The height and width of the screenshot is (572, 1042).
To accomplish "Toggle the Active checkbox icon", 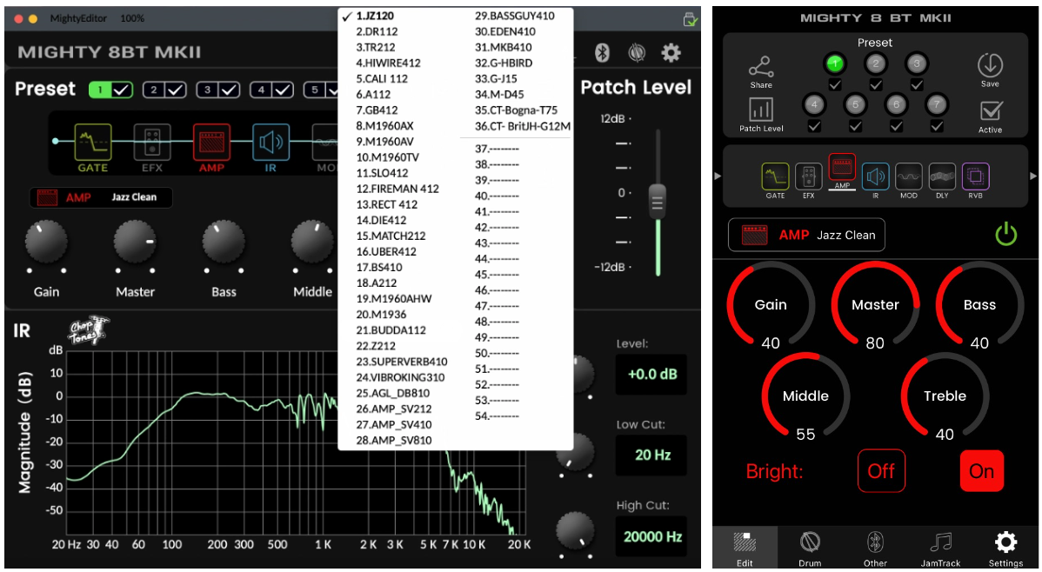I will (990, 111).
